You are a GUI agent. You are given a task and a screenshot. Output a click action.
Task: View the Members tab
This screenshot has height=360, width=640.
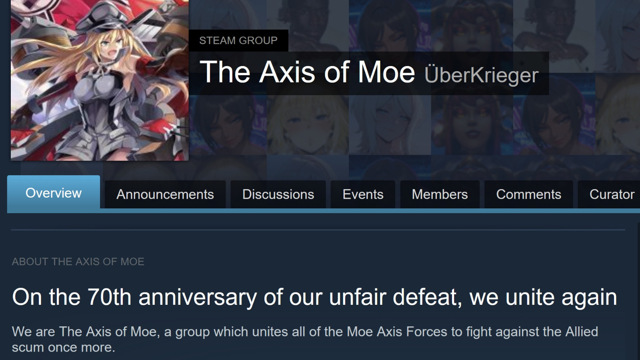440,194
